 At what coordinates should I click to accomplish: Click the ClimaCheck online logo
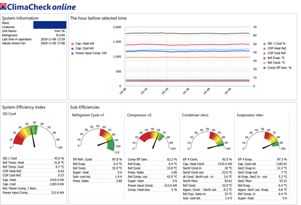point(38,7)
